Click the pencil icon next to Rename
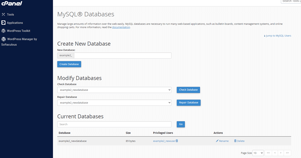The width and height of the screenshot is (301, 158). point(217,141)
